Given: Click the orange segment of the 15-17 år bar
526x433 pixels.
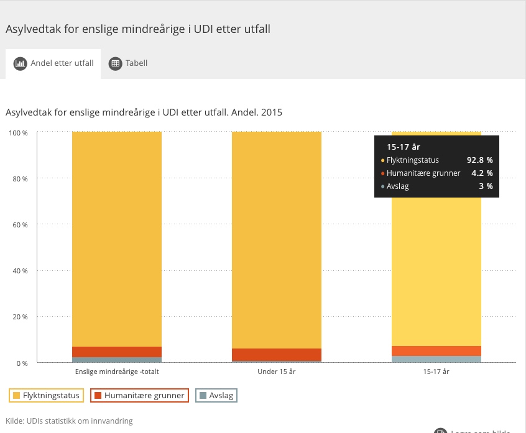Looking at the screenshot, I should [436, 351].
